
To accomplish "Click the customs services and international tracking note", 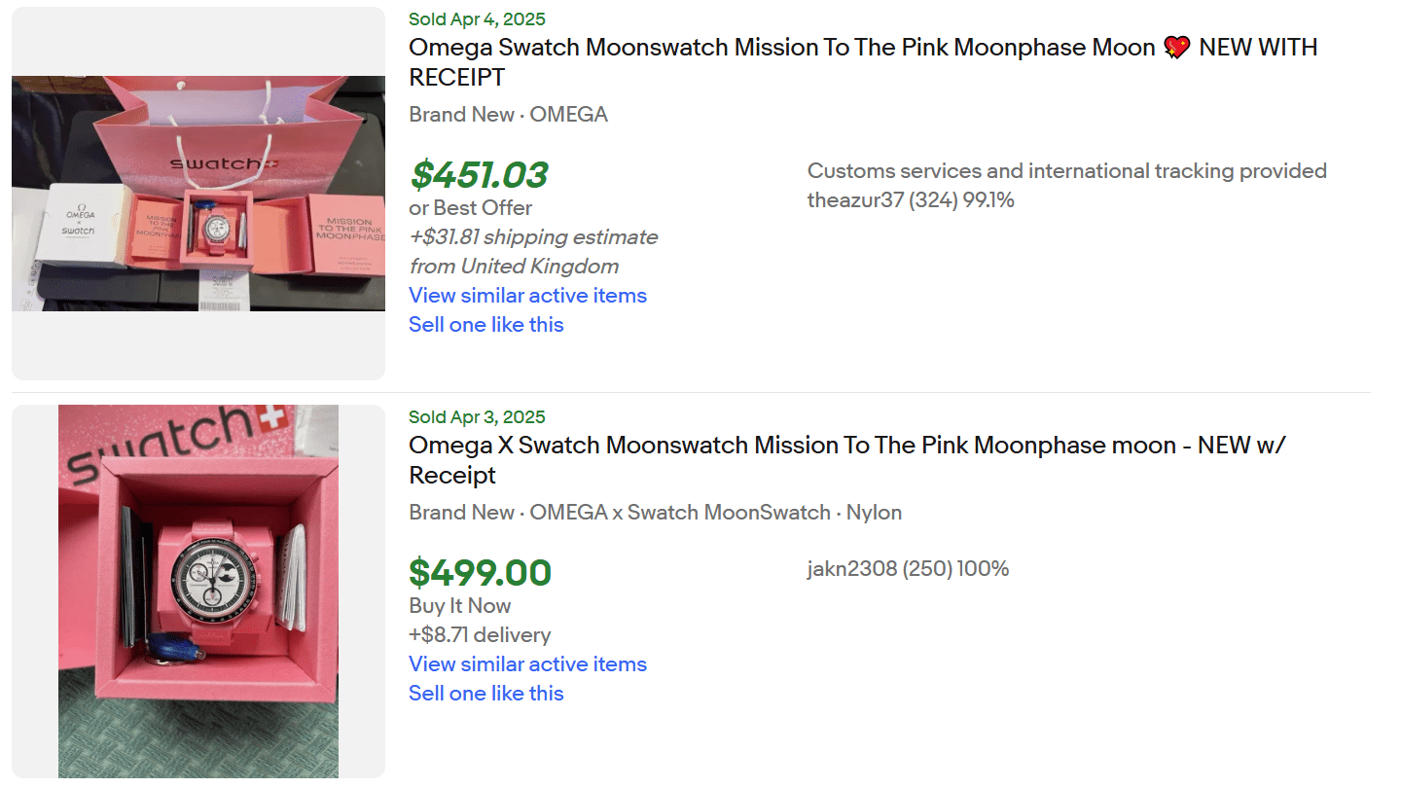I will click(x=1066, y=171).
